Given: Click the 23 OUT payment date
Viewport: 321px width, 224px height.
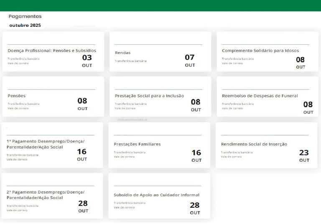Looking at the screenshot, I should 304,155.
